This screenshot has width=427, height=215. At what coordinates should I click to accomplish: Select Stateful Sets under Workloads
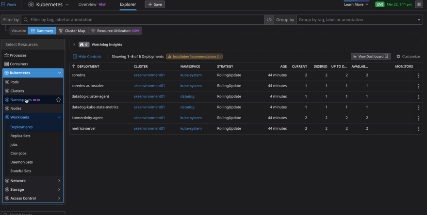point(21,171)
